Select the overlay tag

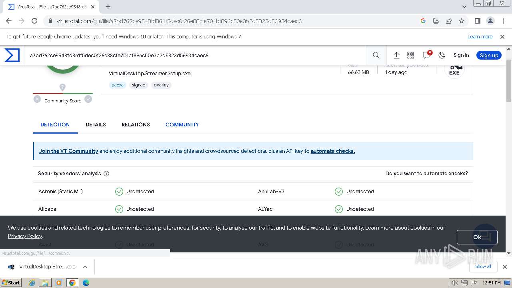tap(161, 85)
